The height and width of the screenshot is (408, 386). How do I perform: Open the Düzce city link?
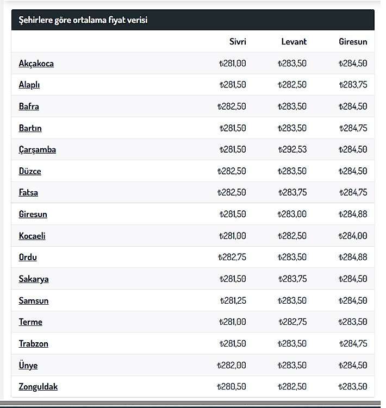point(30,171)
